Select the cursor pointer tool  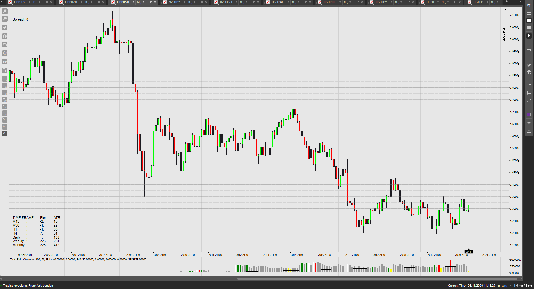[x=529, y=36]
